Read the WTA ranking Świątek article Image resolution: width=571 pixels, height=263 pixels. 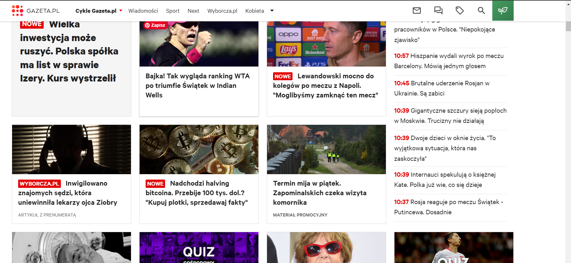(x=198, y=85)
